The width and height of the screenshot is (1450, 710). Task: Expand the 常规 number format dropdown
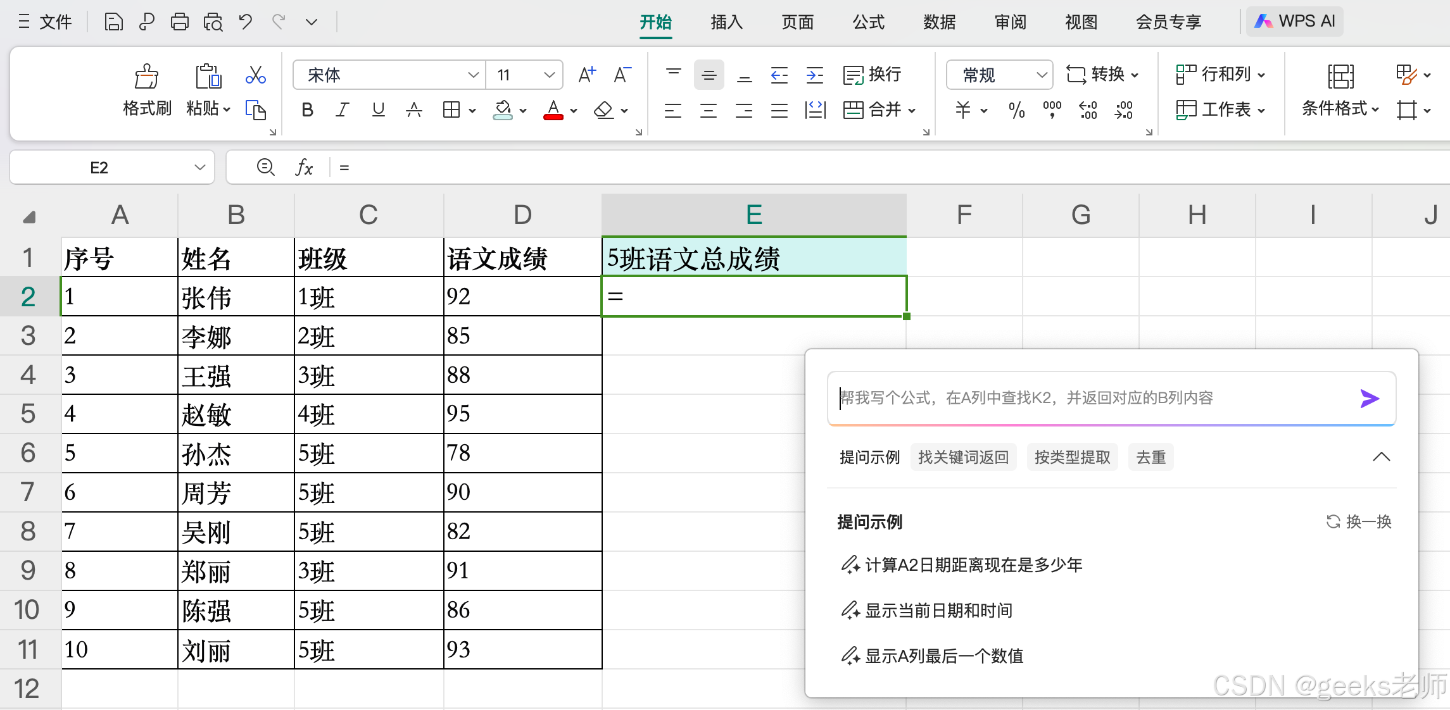[1041, 75]
